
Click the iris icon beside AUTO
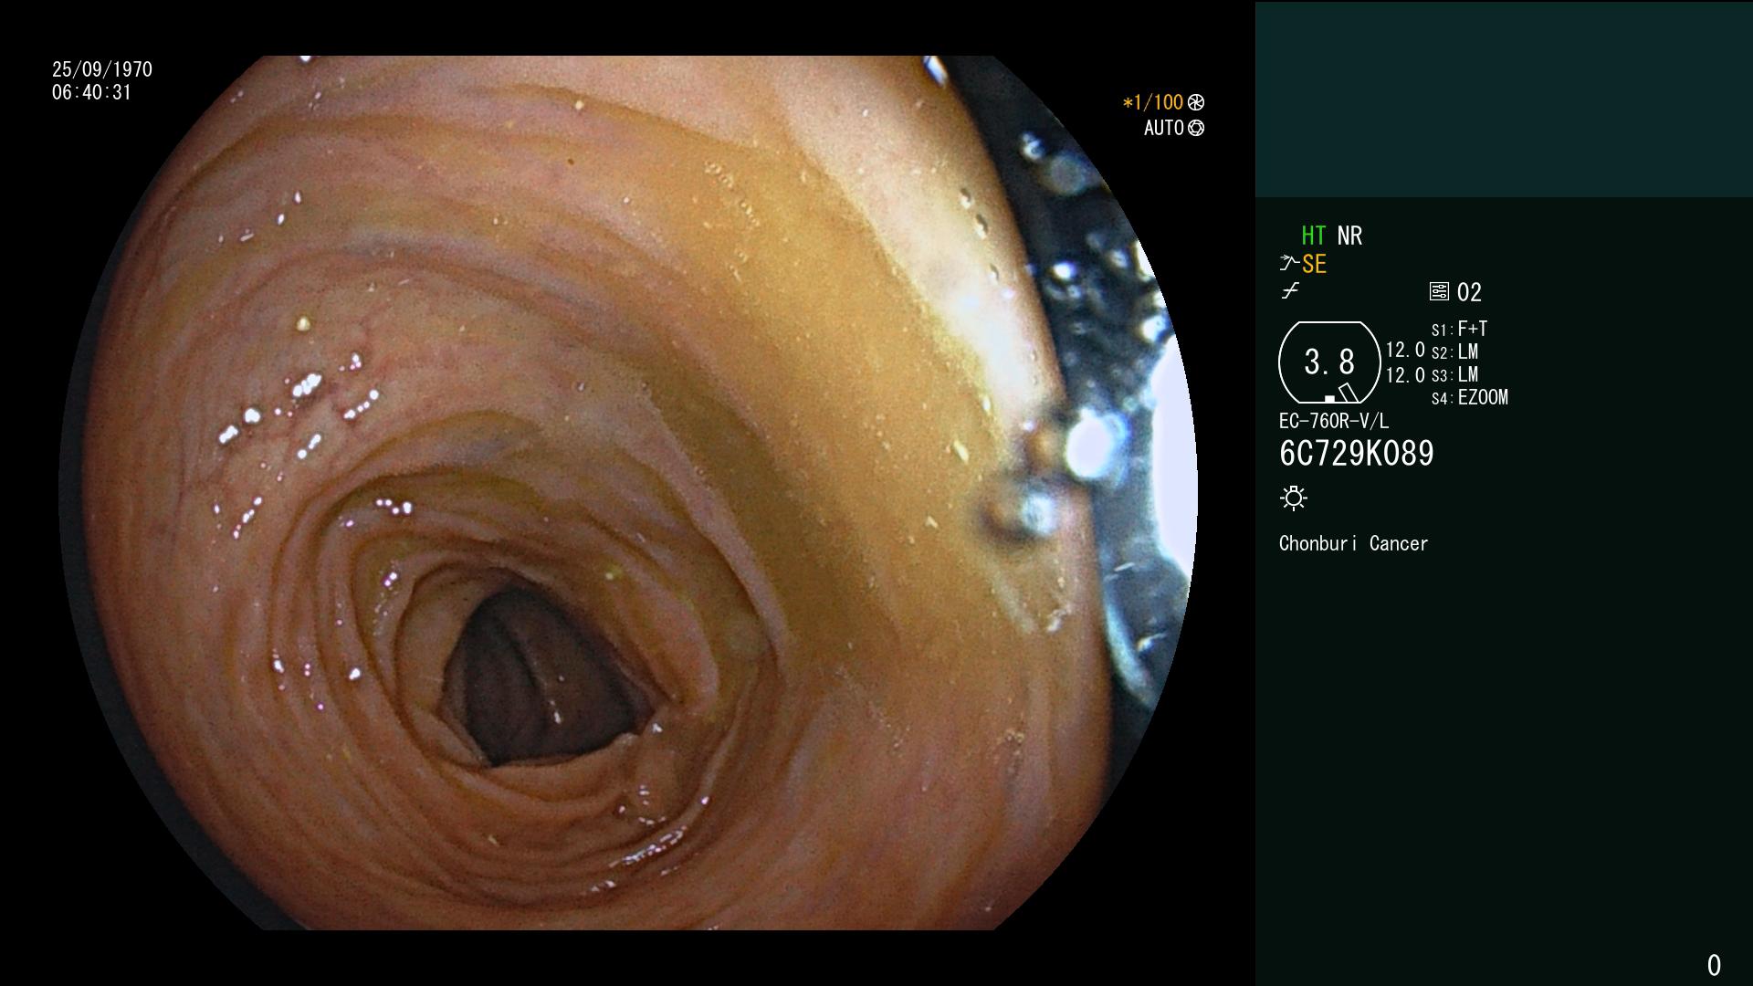point(1196,128)
